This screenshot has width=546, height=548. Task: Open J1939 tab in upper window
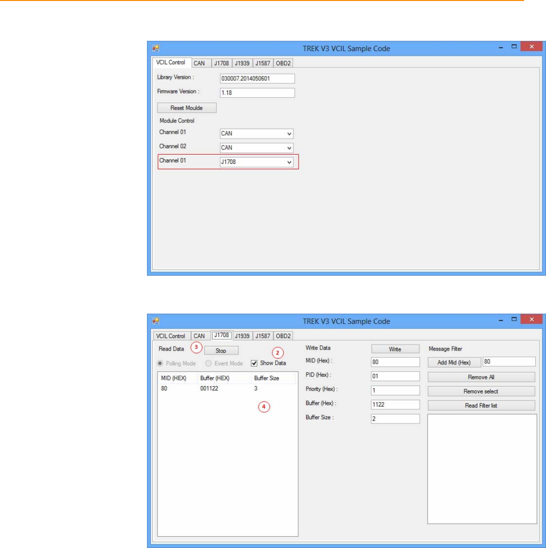(x=242, y=63)
